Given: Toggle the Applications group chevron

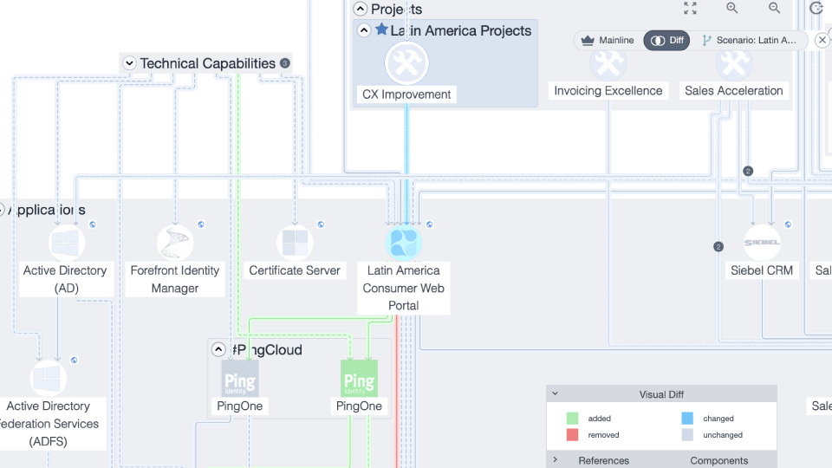Looking at the screenshot, I should [x=1, y=210].
